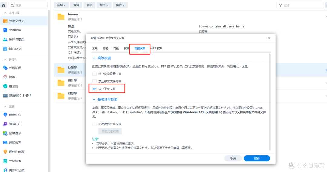This screenshot has height=172, width=327.
Task: Click the 设计部 folder name
Action: pyautogui.click(x=72, y=80)
